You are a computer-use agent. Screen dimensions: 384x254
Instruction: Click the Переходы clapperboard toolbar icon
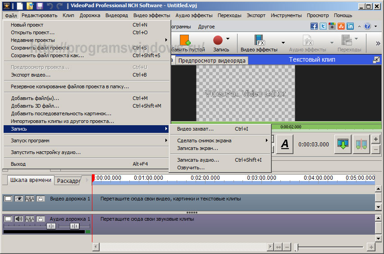[x=347, y=40]
